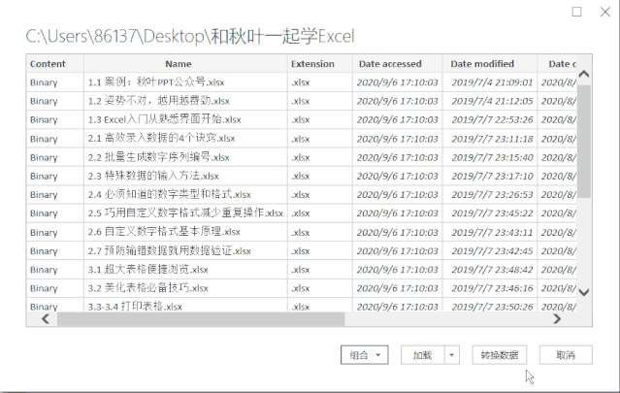Click .xlsx extension cell for file 2.2
620x393 pixels.
[x=320, y=157]
